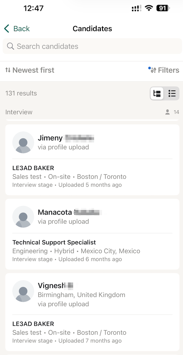Image resolution: width=183 pixels, height=355 pixels.
Task: Tap the search magnifier icon
Action: coord(11,46)
